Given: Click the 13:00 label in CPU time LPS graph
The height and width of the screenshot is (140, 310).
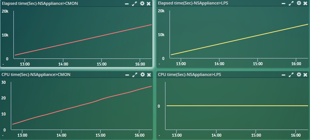Looking at the screenshot, I should click(177, 136).
